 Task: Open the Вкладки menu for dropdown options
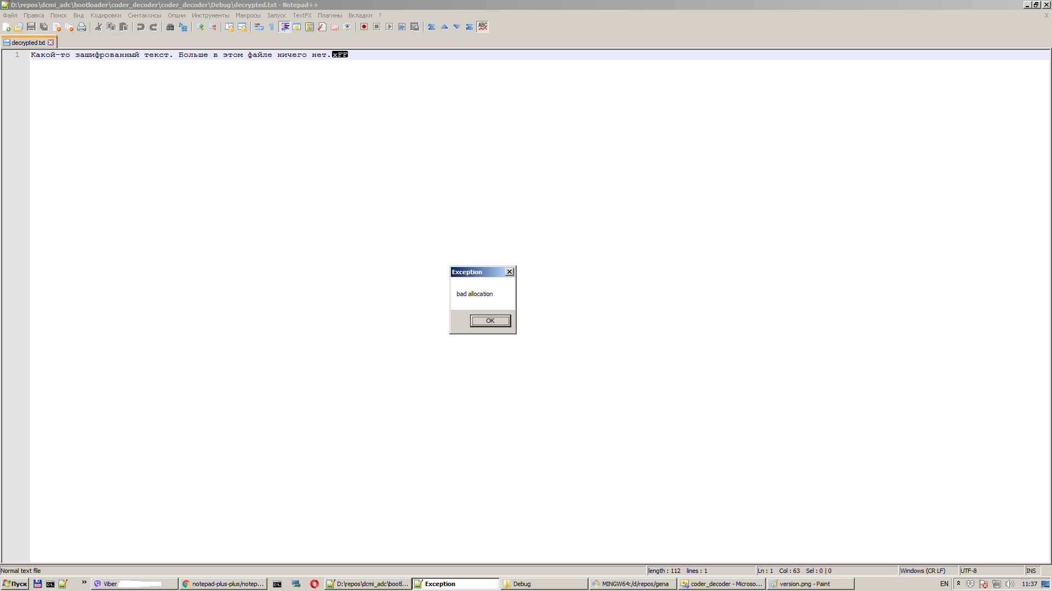tap(361, 15)
